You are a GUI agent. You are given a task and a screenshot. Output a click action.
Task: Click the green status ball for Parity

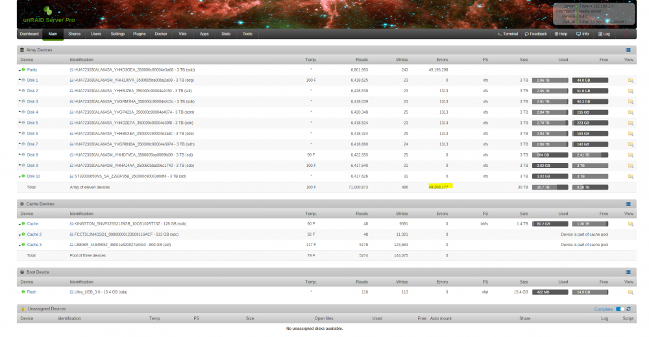coord(23,70)
